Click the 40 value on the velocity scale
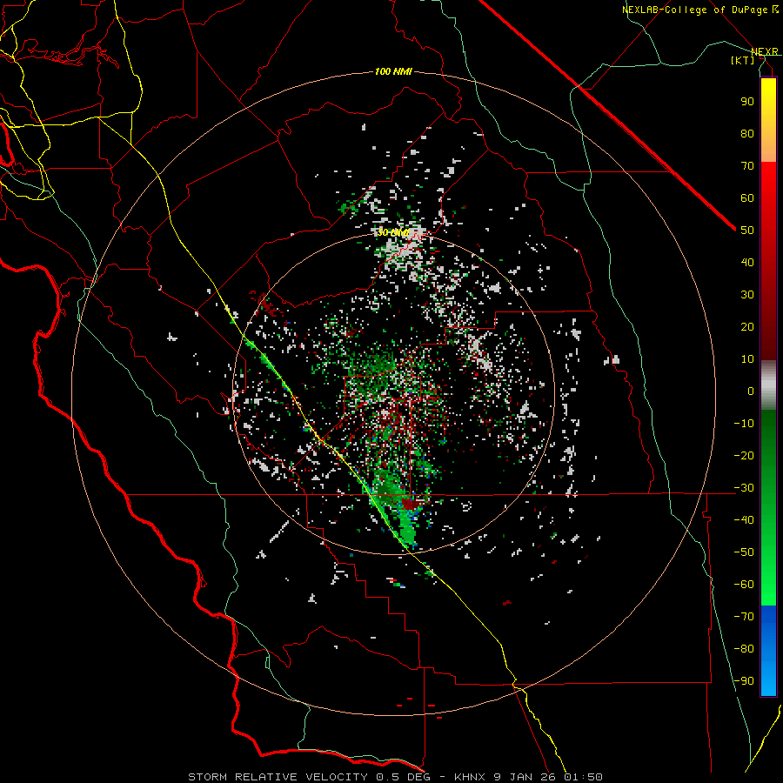 (747, 262)
